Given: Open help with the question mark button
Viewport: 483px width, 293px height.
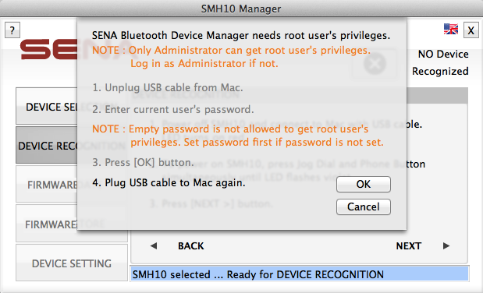Looking at the screenshot, I should click(x=12, y=30).
